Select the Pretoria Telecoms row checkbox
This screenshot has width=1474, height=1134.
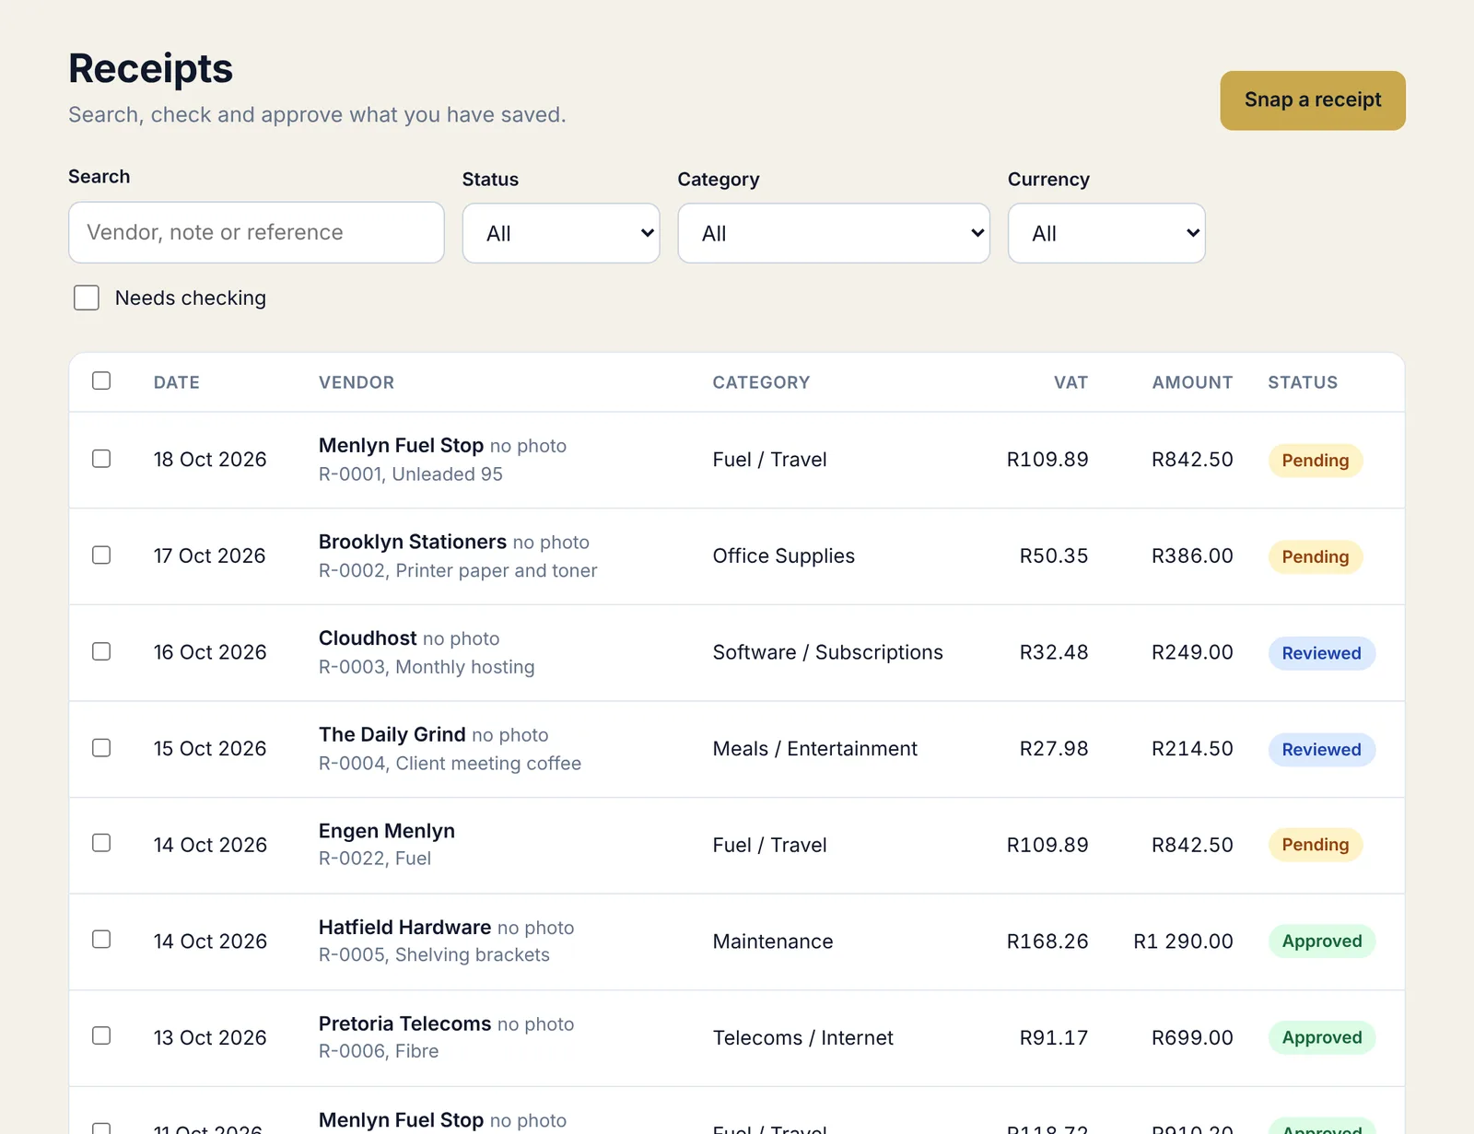pos(101,1035)
